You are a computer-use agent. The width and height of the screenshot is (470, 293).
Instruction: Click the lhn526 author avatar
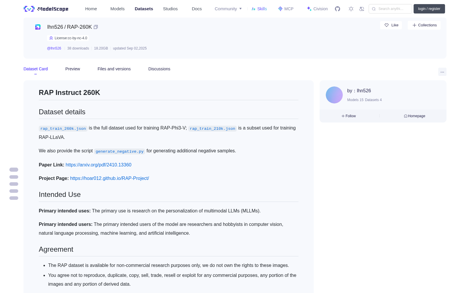click(334, 95)
